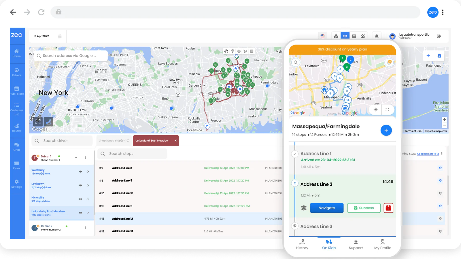Select the rectangle draw tool on the map
Screen dimensions: 461x259
click(252, 51)
